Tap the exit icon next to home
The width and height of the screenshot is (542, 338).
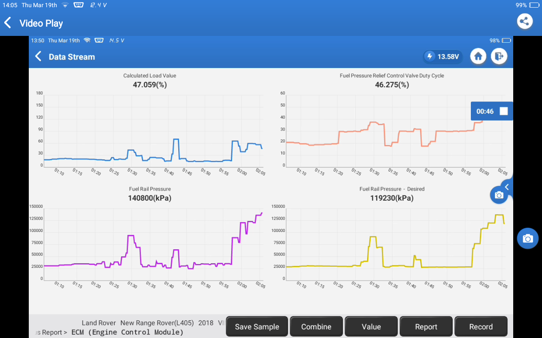coord(499,57)
